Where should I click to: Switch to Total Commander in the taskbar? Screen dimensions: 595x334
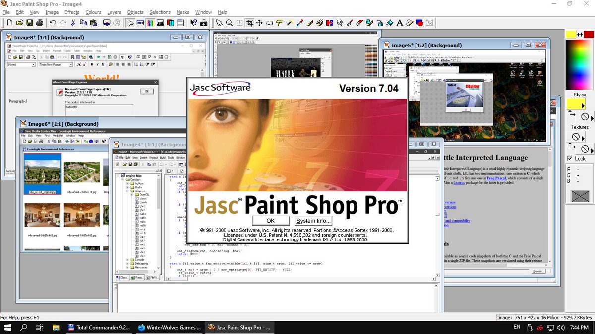[99, 327]
